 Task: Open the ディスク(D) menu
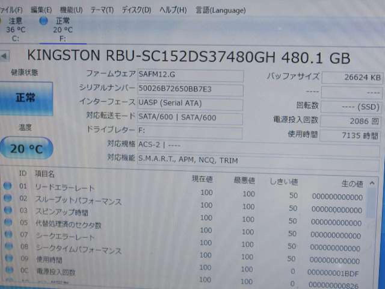point(136,10)
